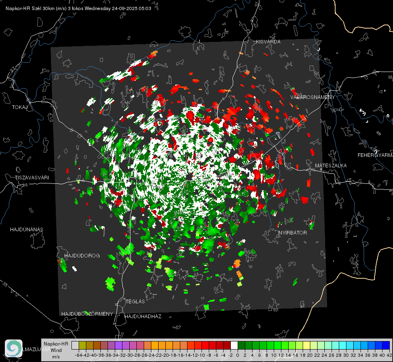Click the MÁTÉSZALKA city label
Image resolution: width=393 pixels, height=362 pixels.
point(331,166)
